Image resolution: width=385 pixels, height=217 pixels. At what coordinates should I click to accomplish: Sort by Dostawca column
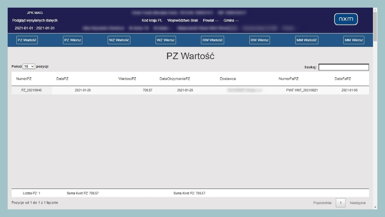[x=228, y=79]
